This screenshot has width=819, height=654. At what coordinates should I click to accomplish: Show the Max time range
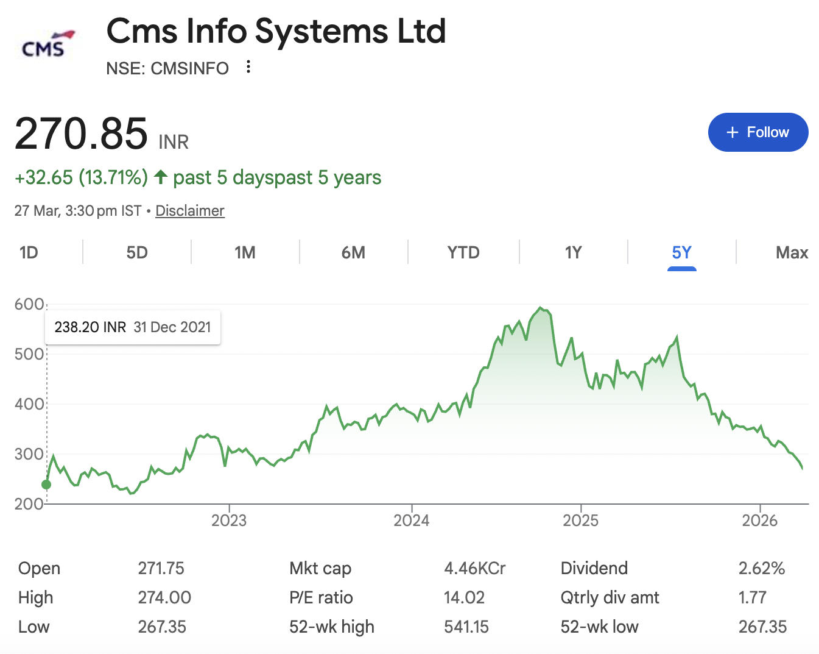tap(791, 252)
